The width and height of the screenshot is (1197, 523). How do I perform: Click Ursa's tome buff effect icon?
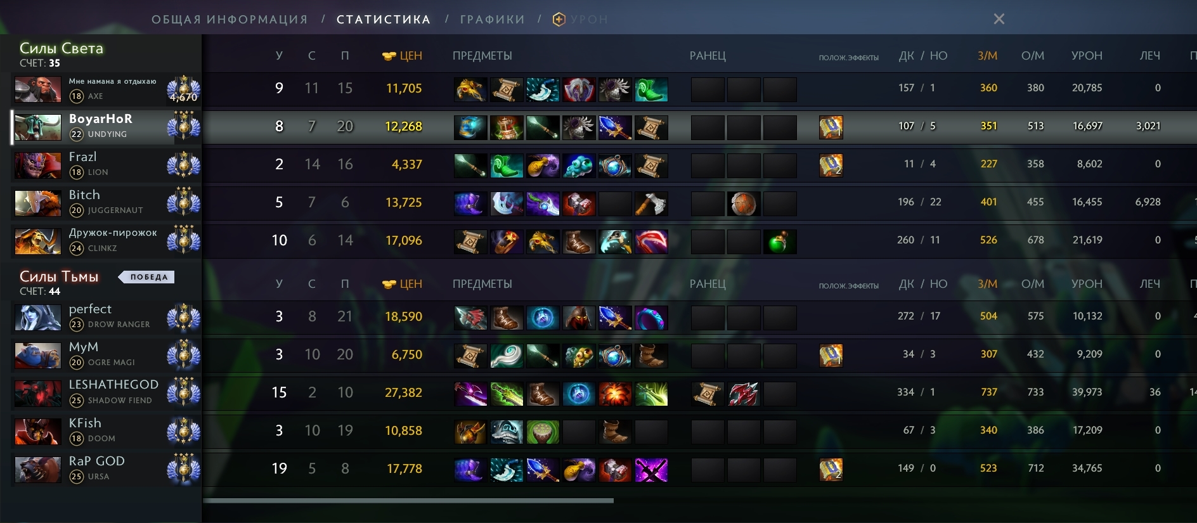click(831, 470)
